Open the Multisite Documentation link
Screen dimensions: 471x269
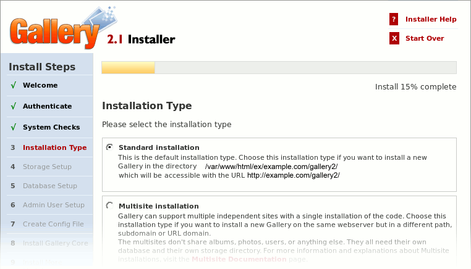pyautogui.click(x=239, y=259)
